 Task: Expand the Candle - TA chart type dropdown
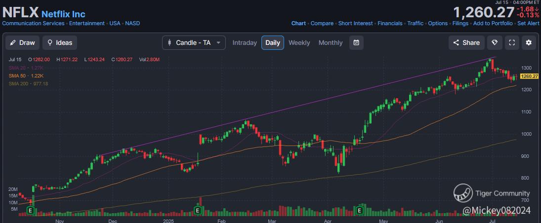pyautogui.click(x=194, y=43)
